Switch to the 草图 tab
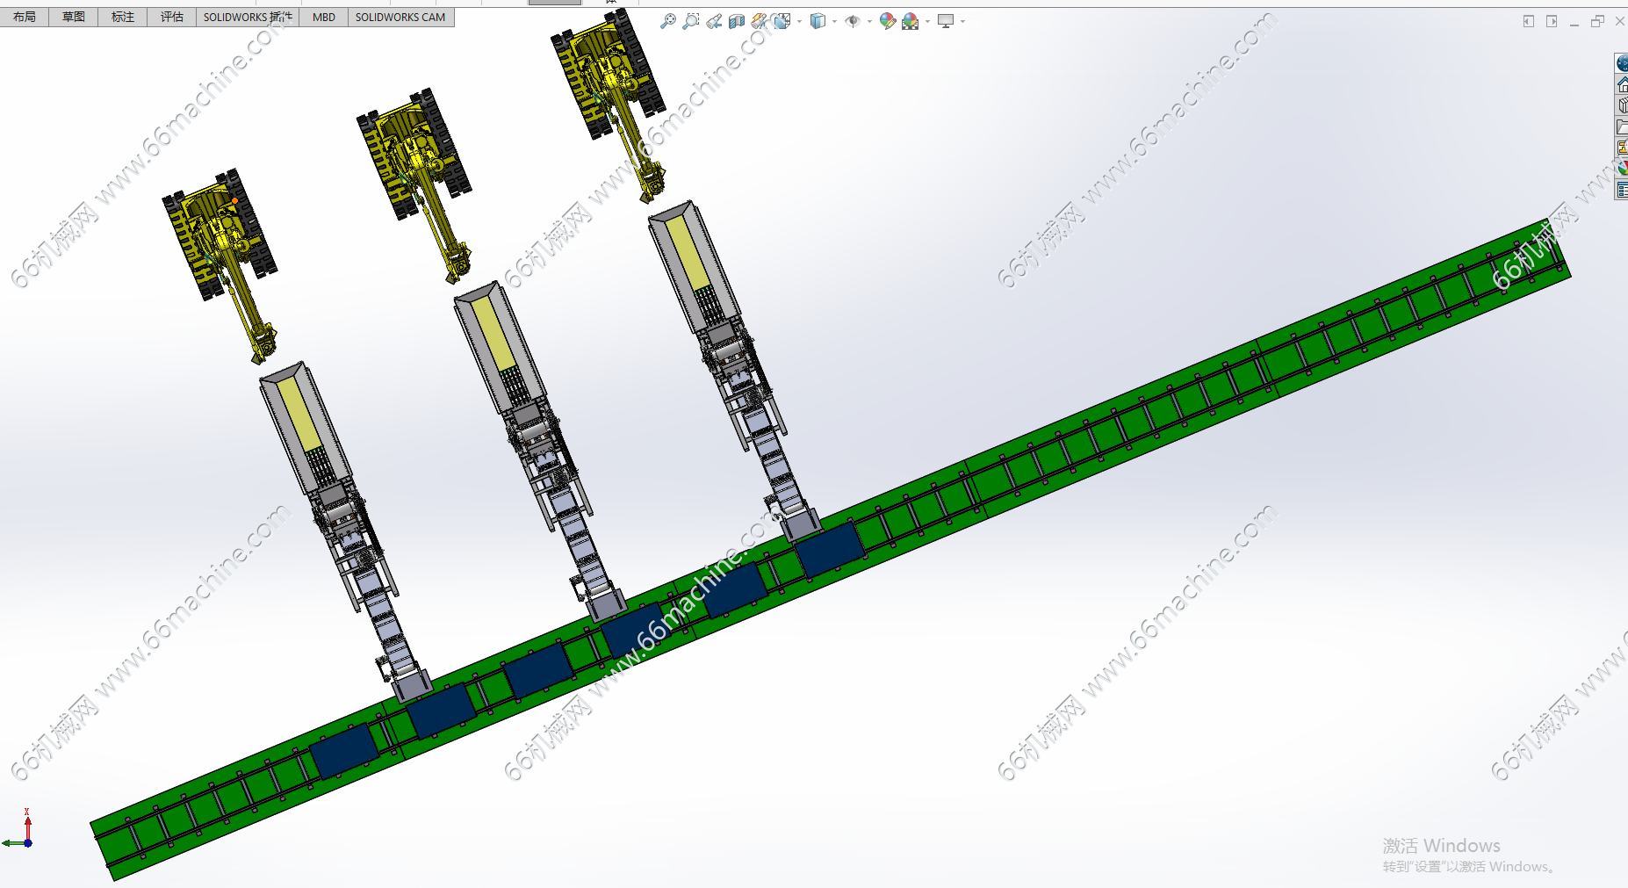Screen dimensions: 1628x888 coord(74,17)
